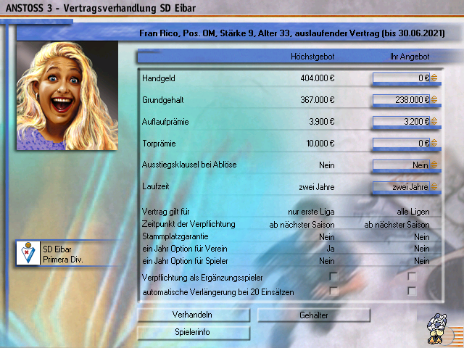Click the SD Eibar club crest icon
Screen dimensions: 464x348
[x=28, y=253]
